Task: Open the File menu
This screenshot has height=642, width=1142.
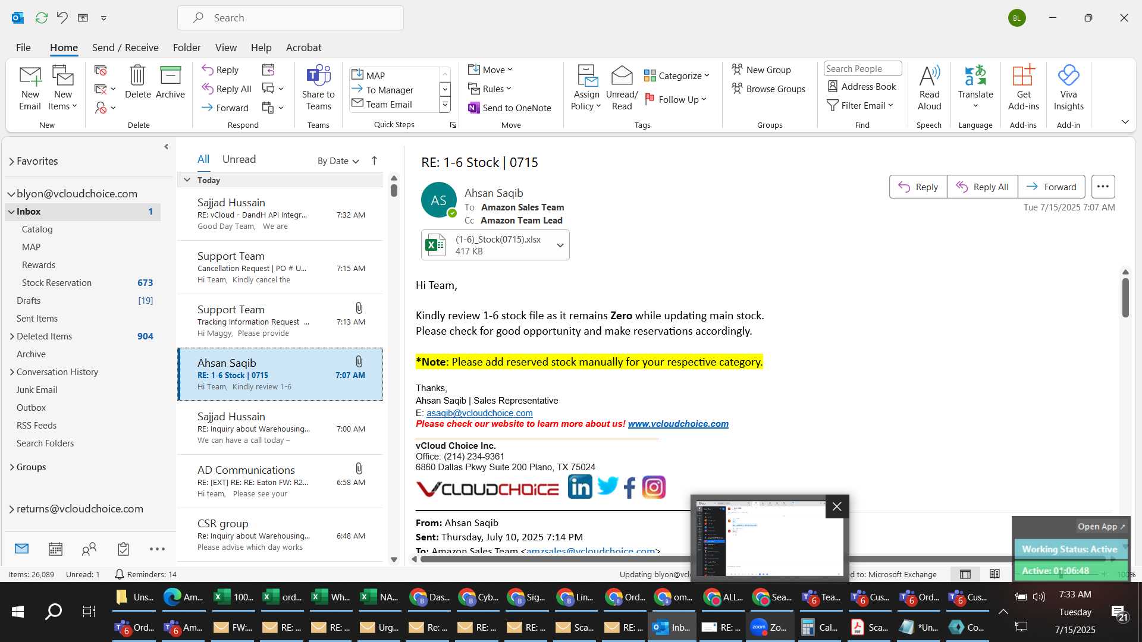Action: pyautogui.click(x=23, y=48)
